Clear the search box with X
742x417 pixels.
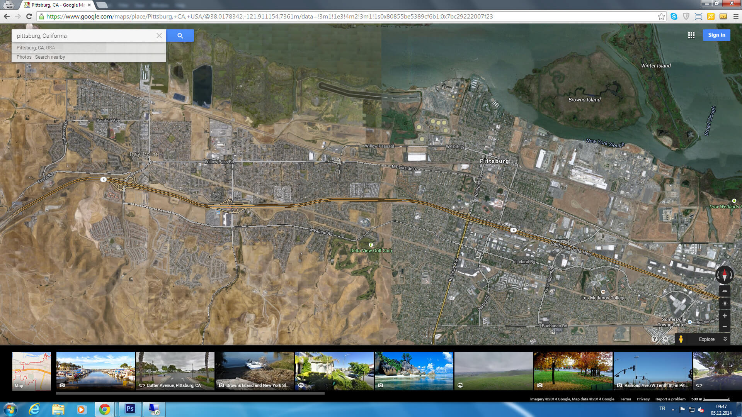pos(159,36)
